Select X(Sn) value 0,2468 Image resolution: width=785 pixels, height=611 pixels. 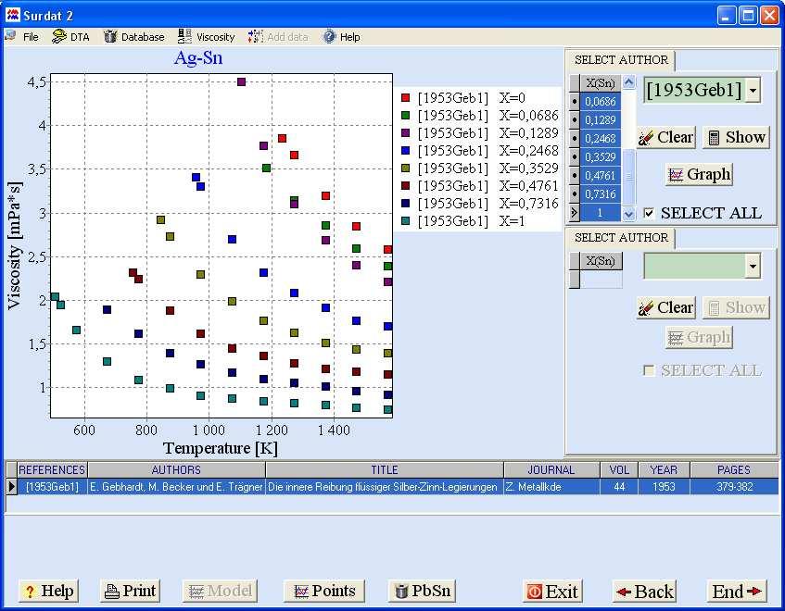coord(601,139)
